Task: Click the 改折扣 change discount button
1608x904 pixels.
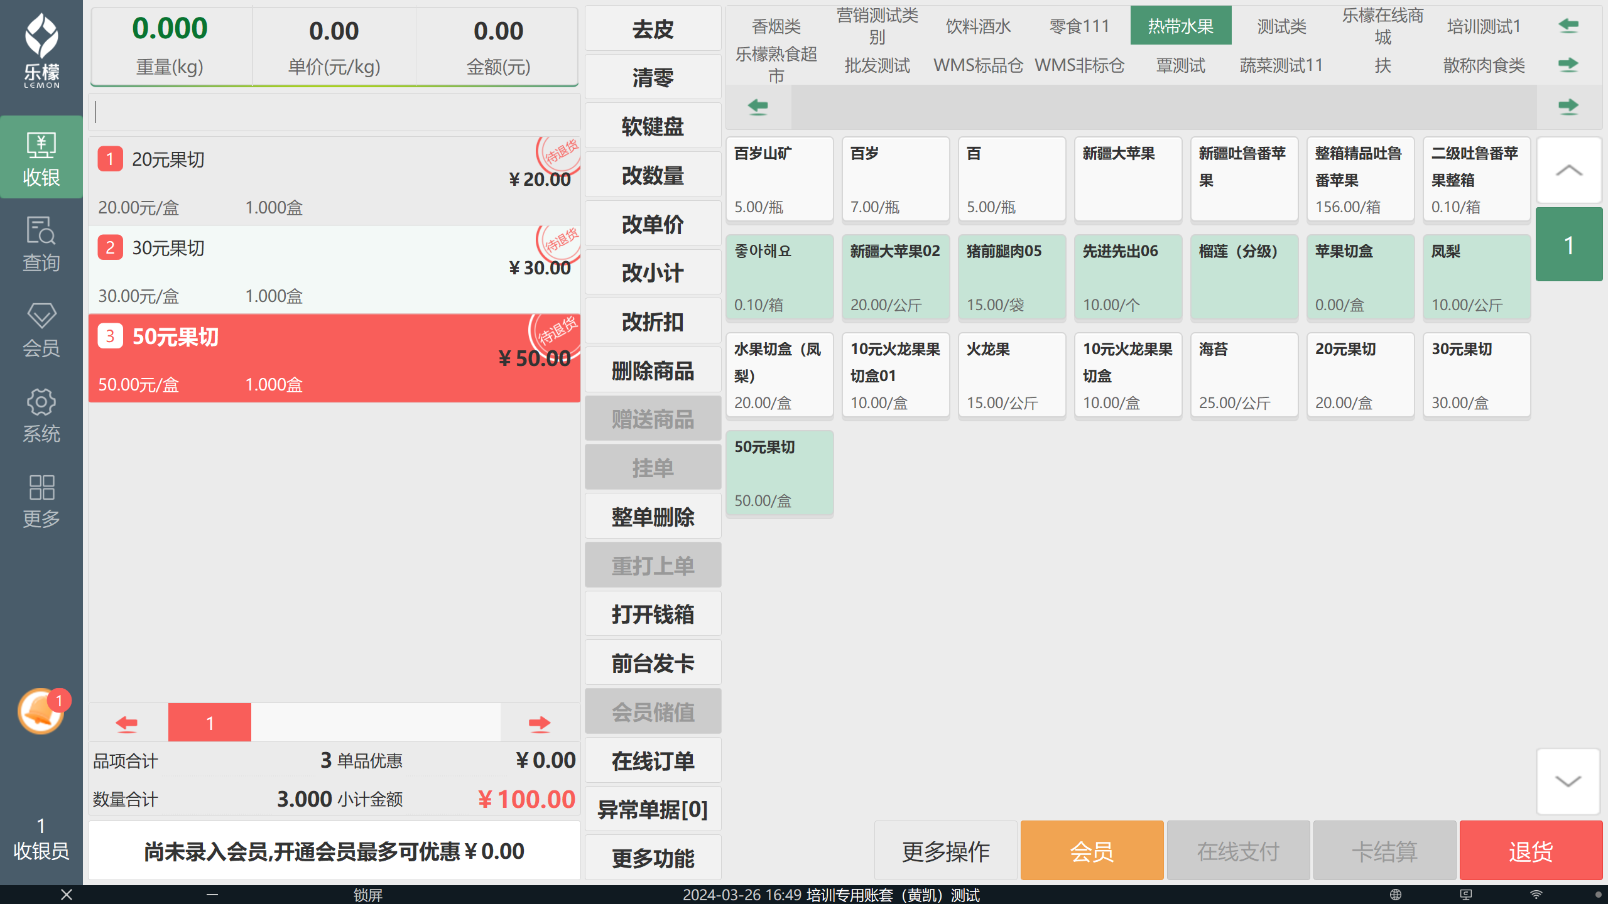Action: tap(653, 321)
